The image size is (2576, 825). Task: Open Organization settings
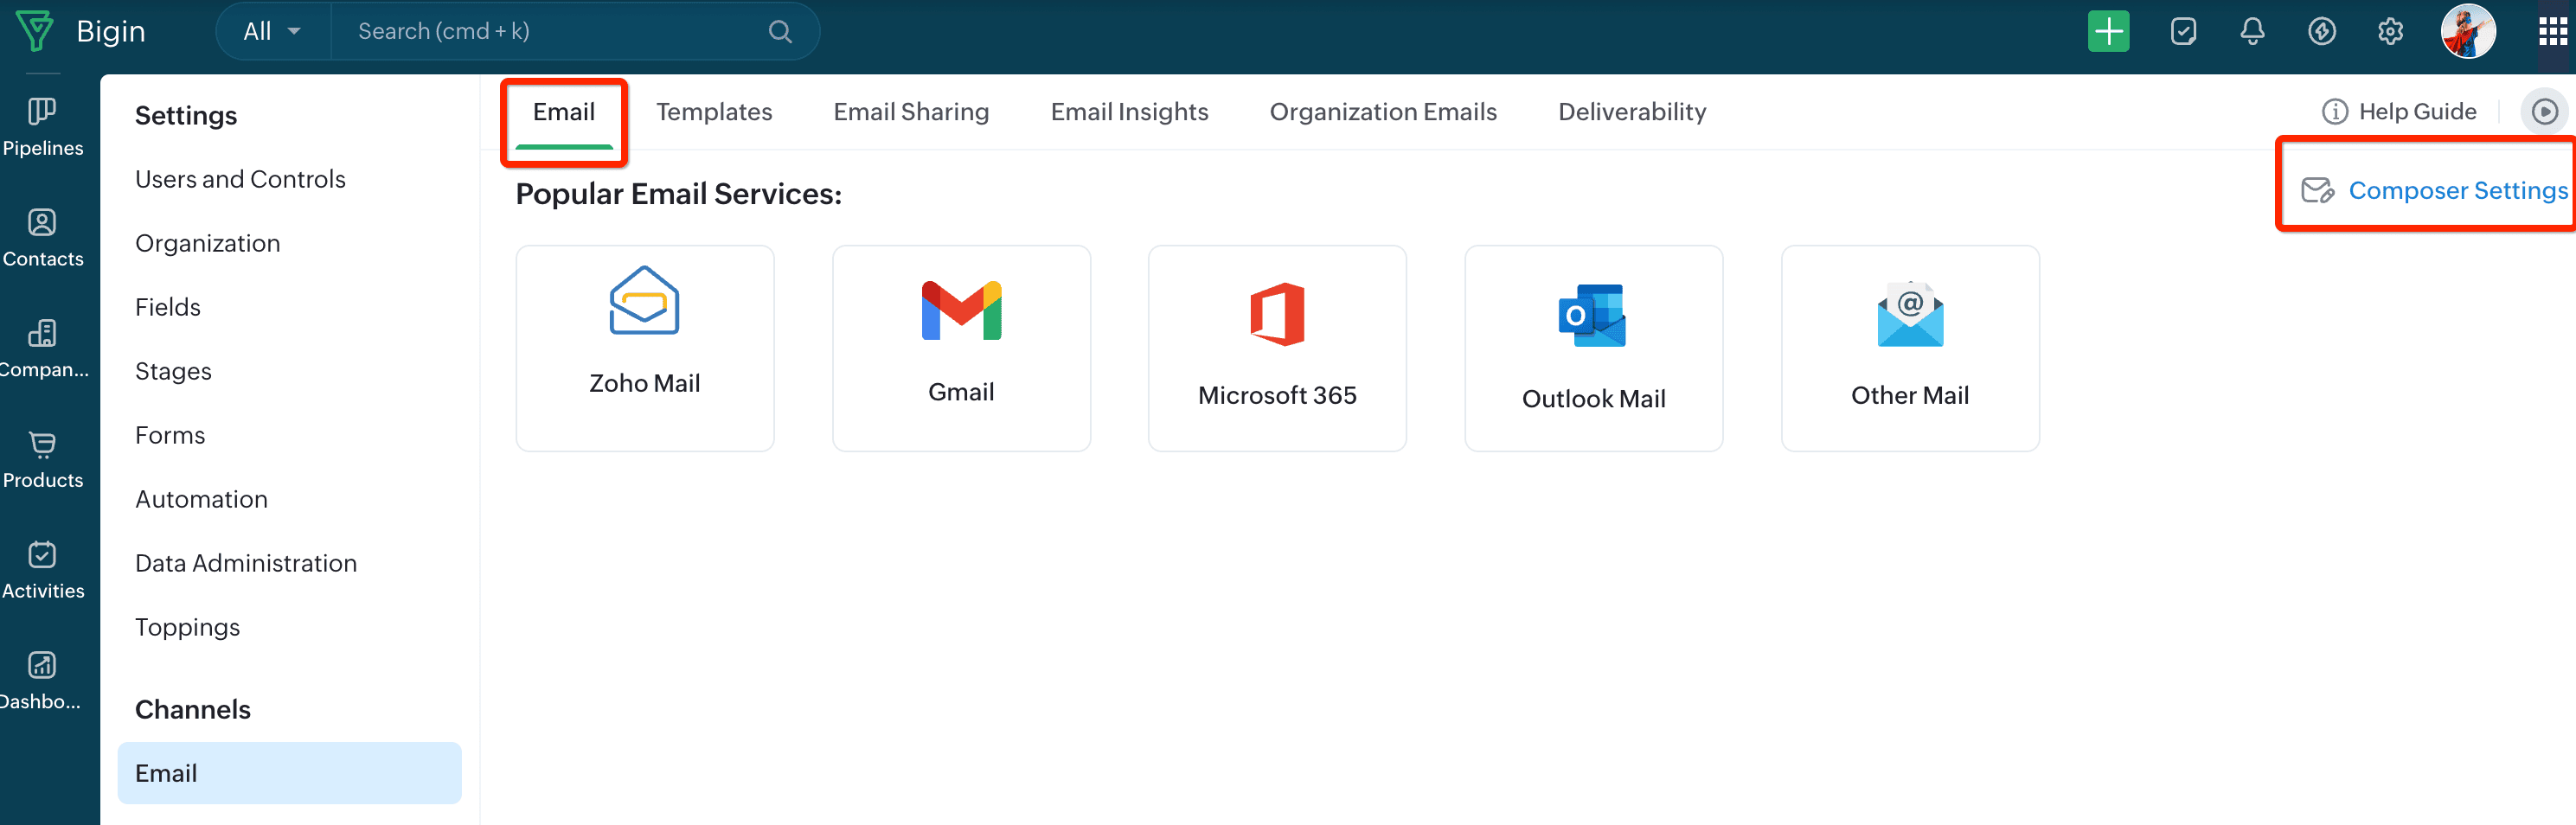point(208,243)
